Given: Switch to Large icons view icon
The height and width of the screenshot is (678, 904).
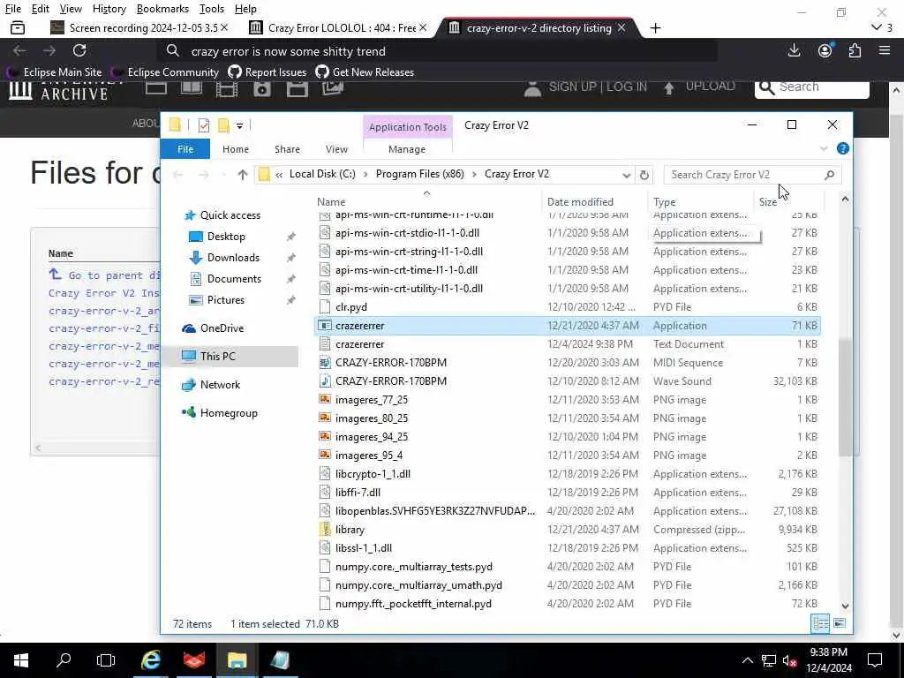Looking at the screenshot, I should coord(840,623).
